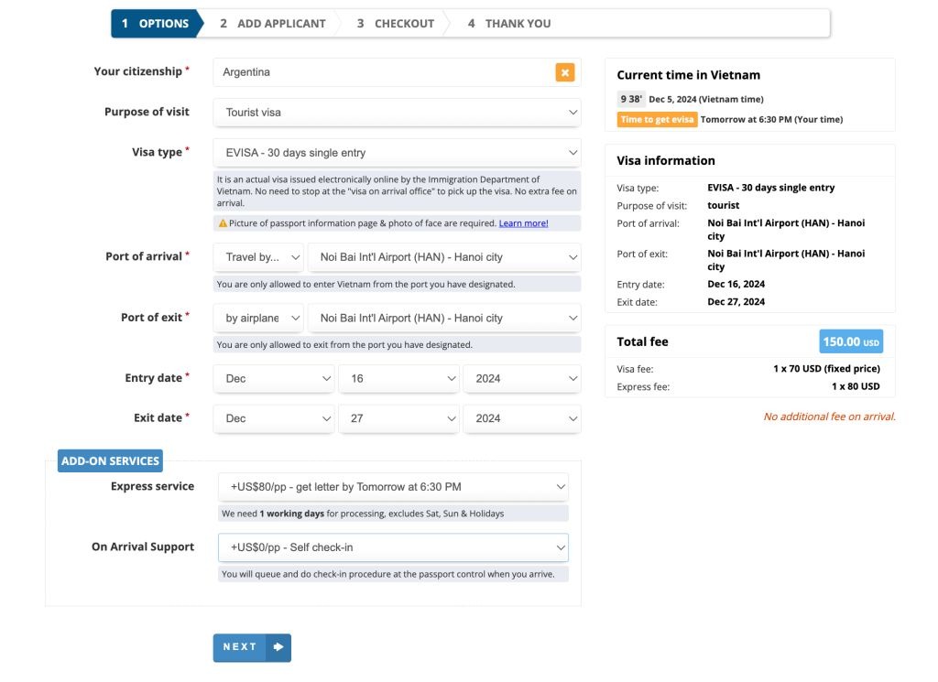938x682 pixels.
Task: Open the Entry date day 16 dropdown
Action: (x=398, y=378)
